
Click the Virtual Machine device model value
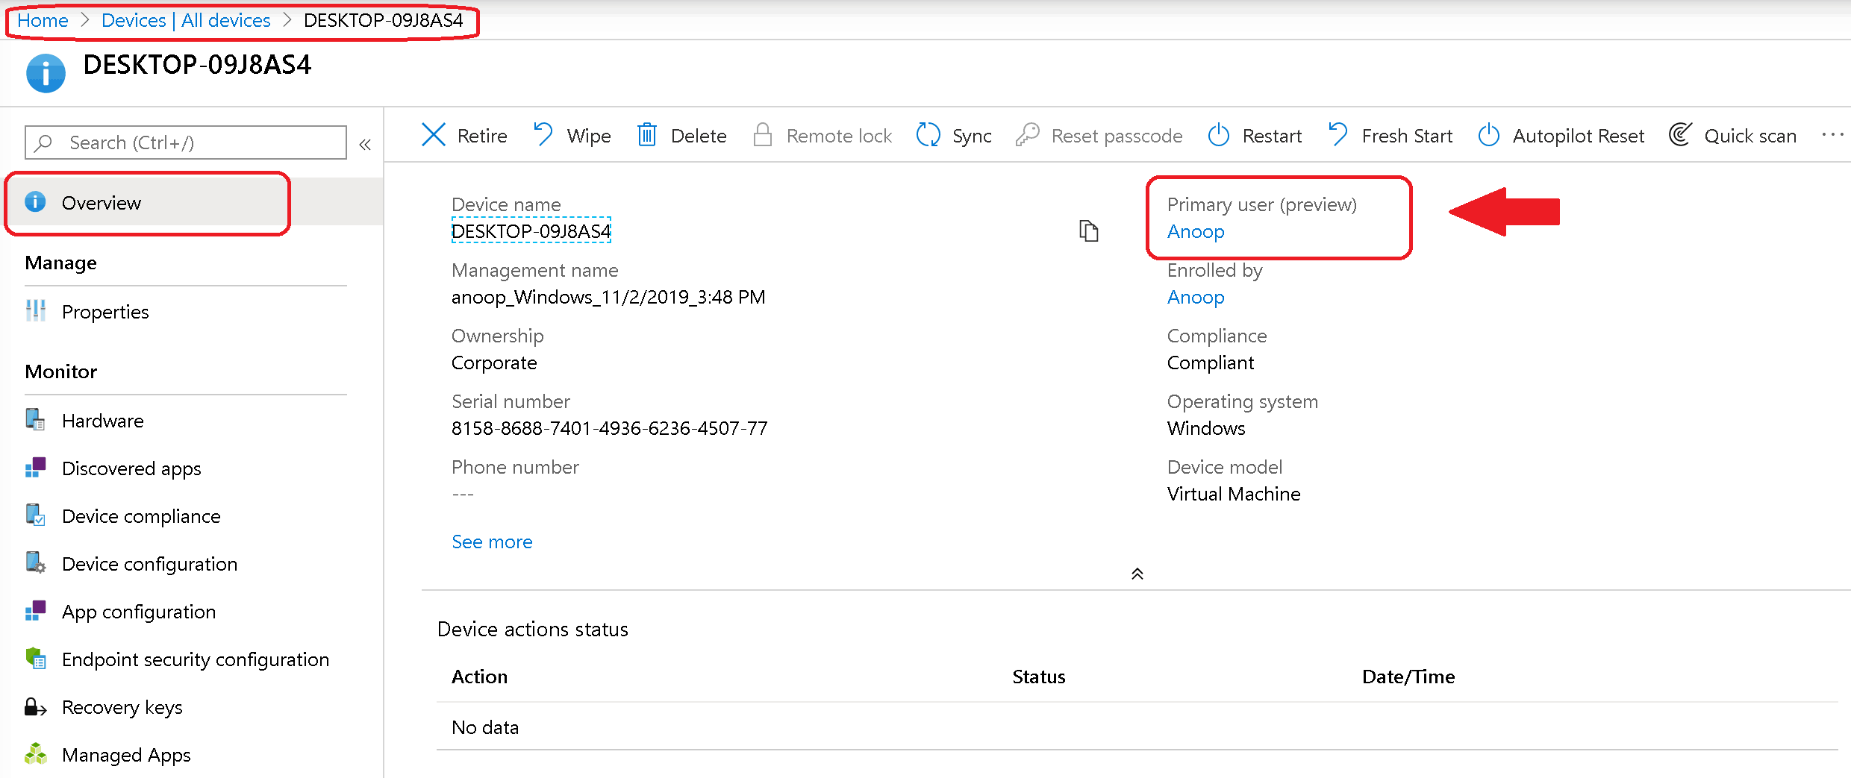[1234, 494]
